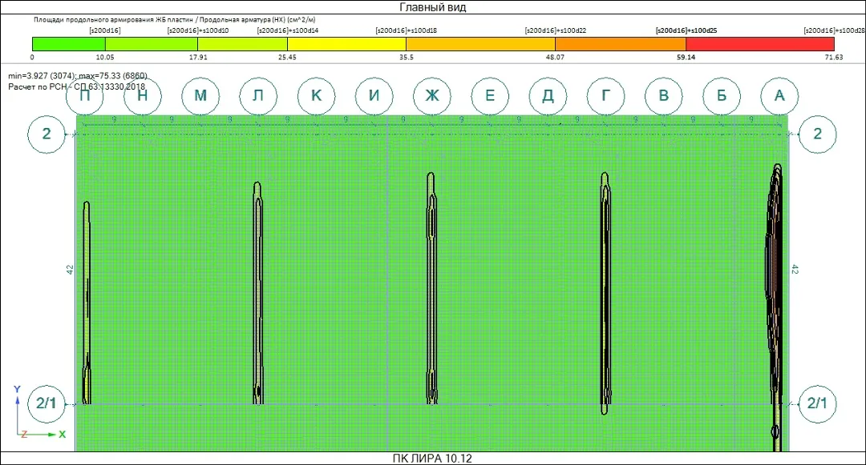Click the 'ПК ЛИРА 10.12' footer text
The height and width of the screenshot is (465, 866).
[432, 459]
